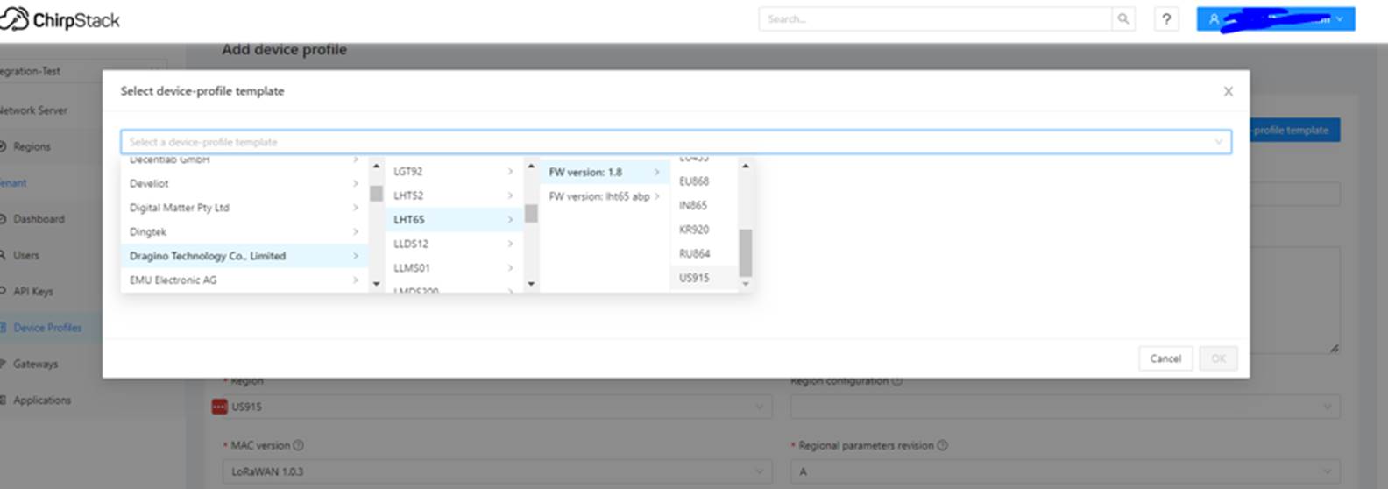Open the MAC version LoRaWAN 1.0.3 dropdown
This screenshot has width=1388, height=489.
click(497, 471)
